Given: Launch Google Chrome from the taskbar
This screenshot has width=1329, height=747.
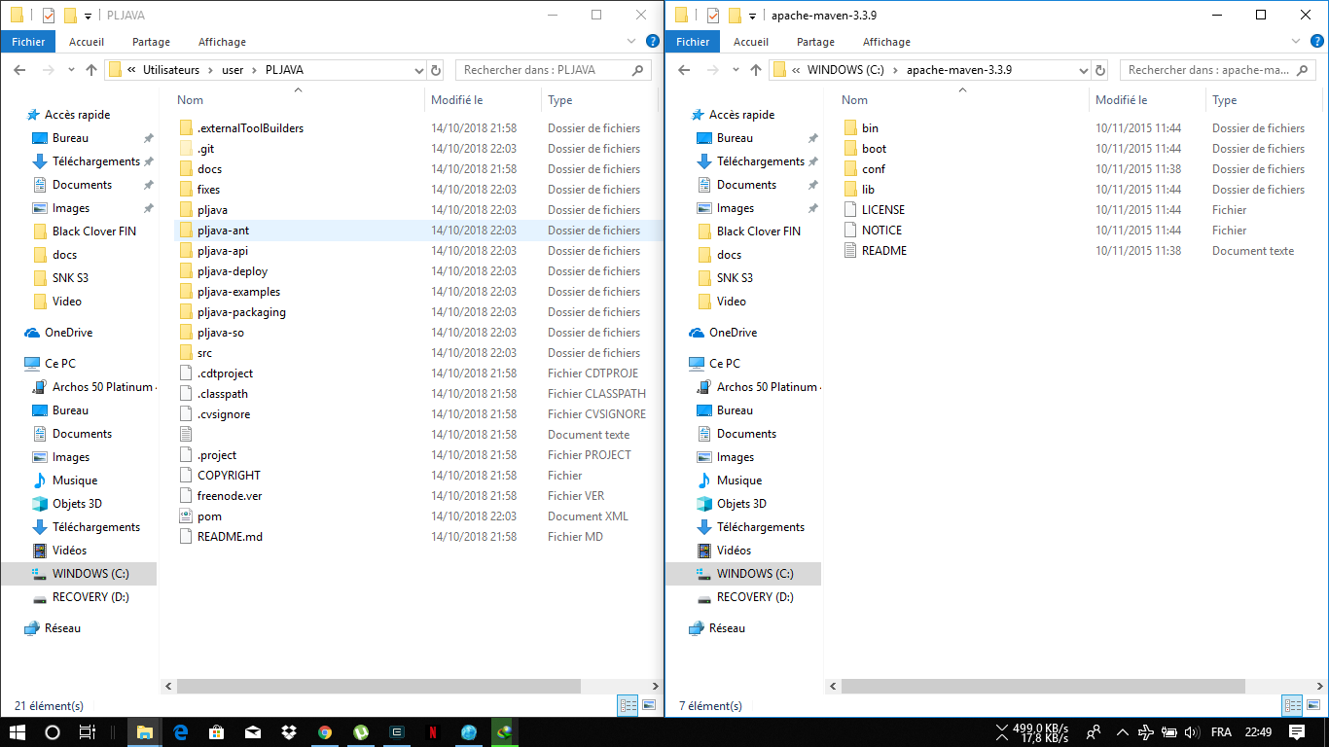Looking at the screenshot, I should point(325,732).
